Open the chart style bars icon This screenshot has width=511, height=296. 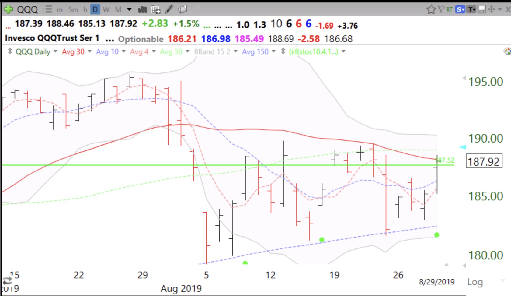pyautogui.click(x=142, y=10)
